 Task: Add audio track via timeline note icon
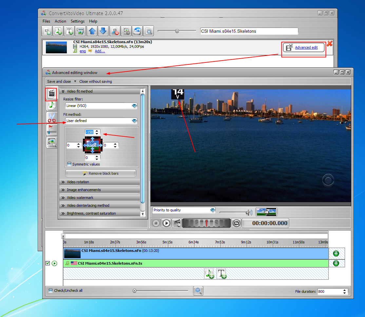pos(209,273)
